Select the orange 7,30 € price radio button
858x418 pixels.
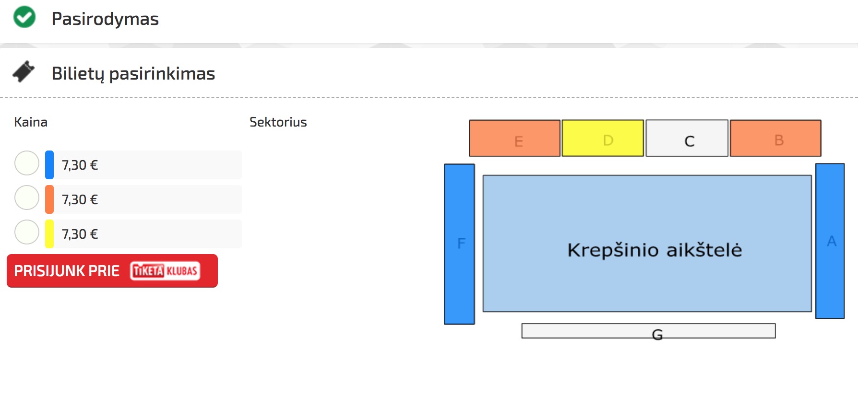tap(27, 197)
